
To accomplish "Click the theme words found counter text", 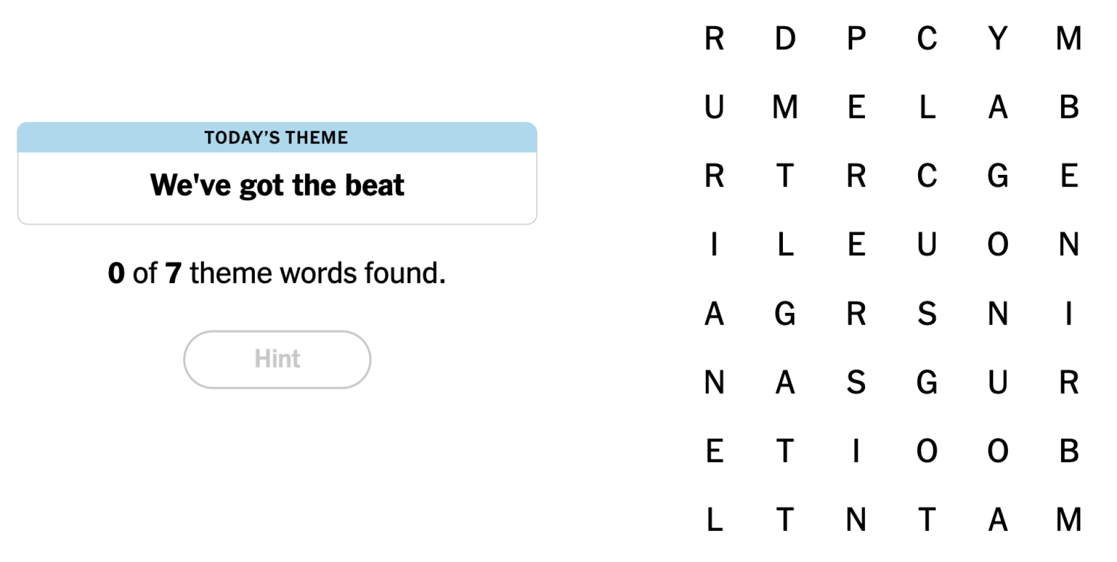I will 277,273.
